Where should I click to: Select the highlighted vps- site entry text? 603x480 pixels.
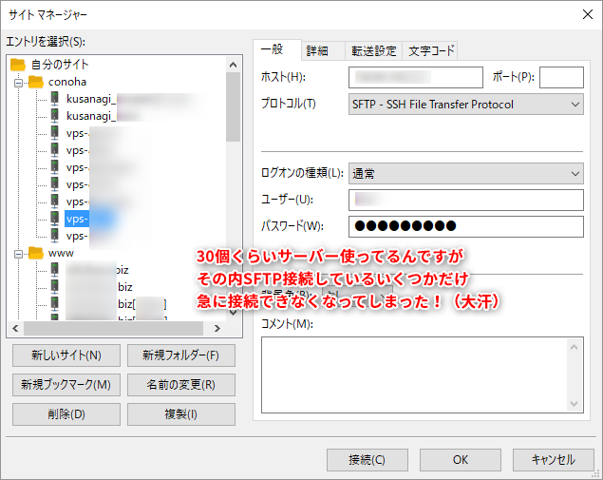tap(77, 219)
